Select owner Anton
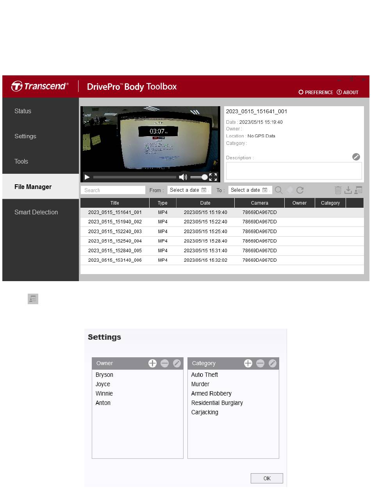Image resolution: width=371 pixels, height=492 pixels. (x=103, y=403)
